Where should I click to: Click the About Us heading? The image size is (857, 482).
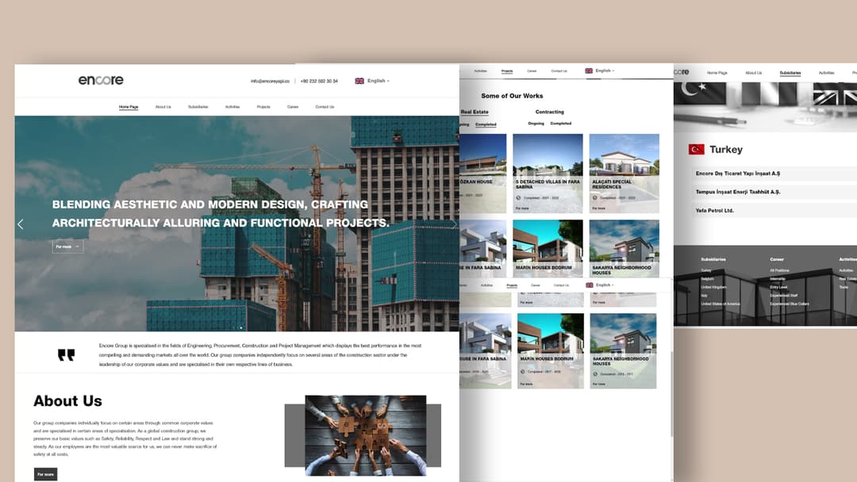(67, 400)
